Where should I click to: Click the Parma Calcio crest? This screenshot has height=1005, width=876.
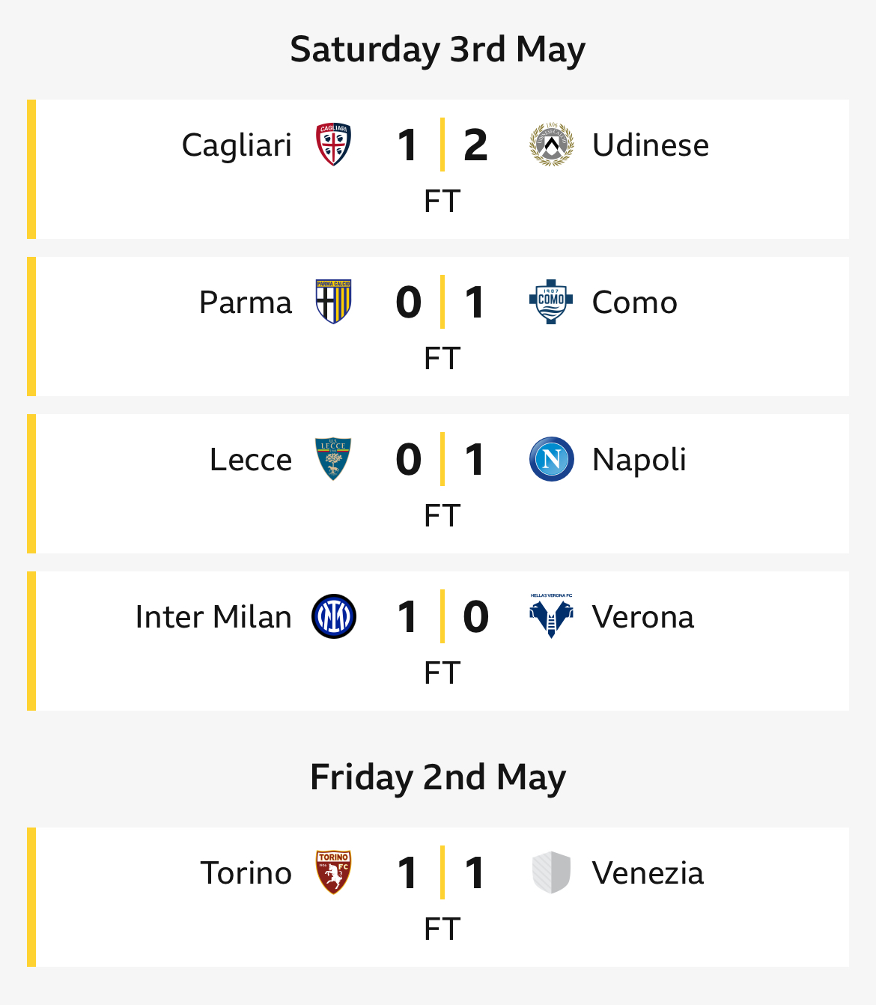pyautogui.click(x=333, y=302)
